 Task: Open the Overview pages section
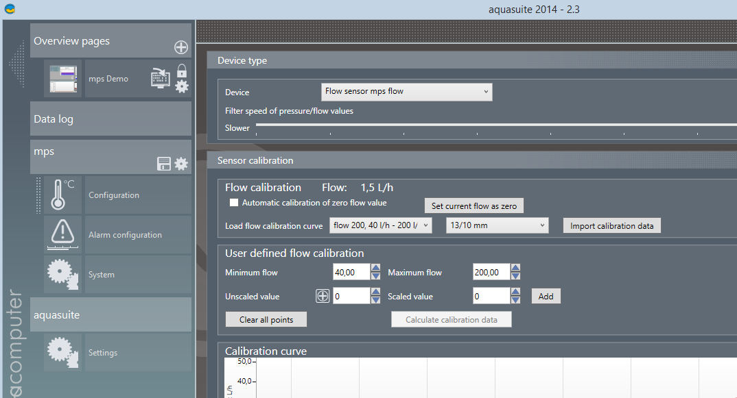pos(110,41)
